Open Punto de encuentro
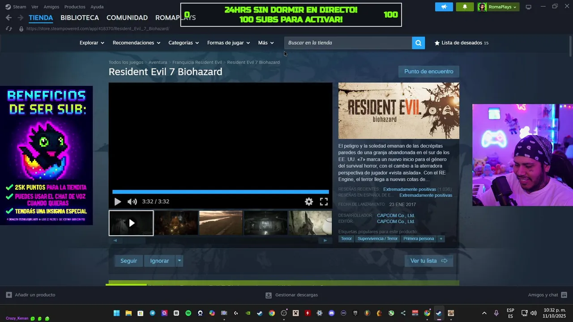This screenshot has width=573, height=322. pyautogui.click(x=429, y=72)
